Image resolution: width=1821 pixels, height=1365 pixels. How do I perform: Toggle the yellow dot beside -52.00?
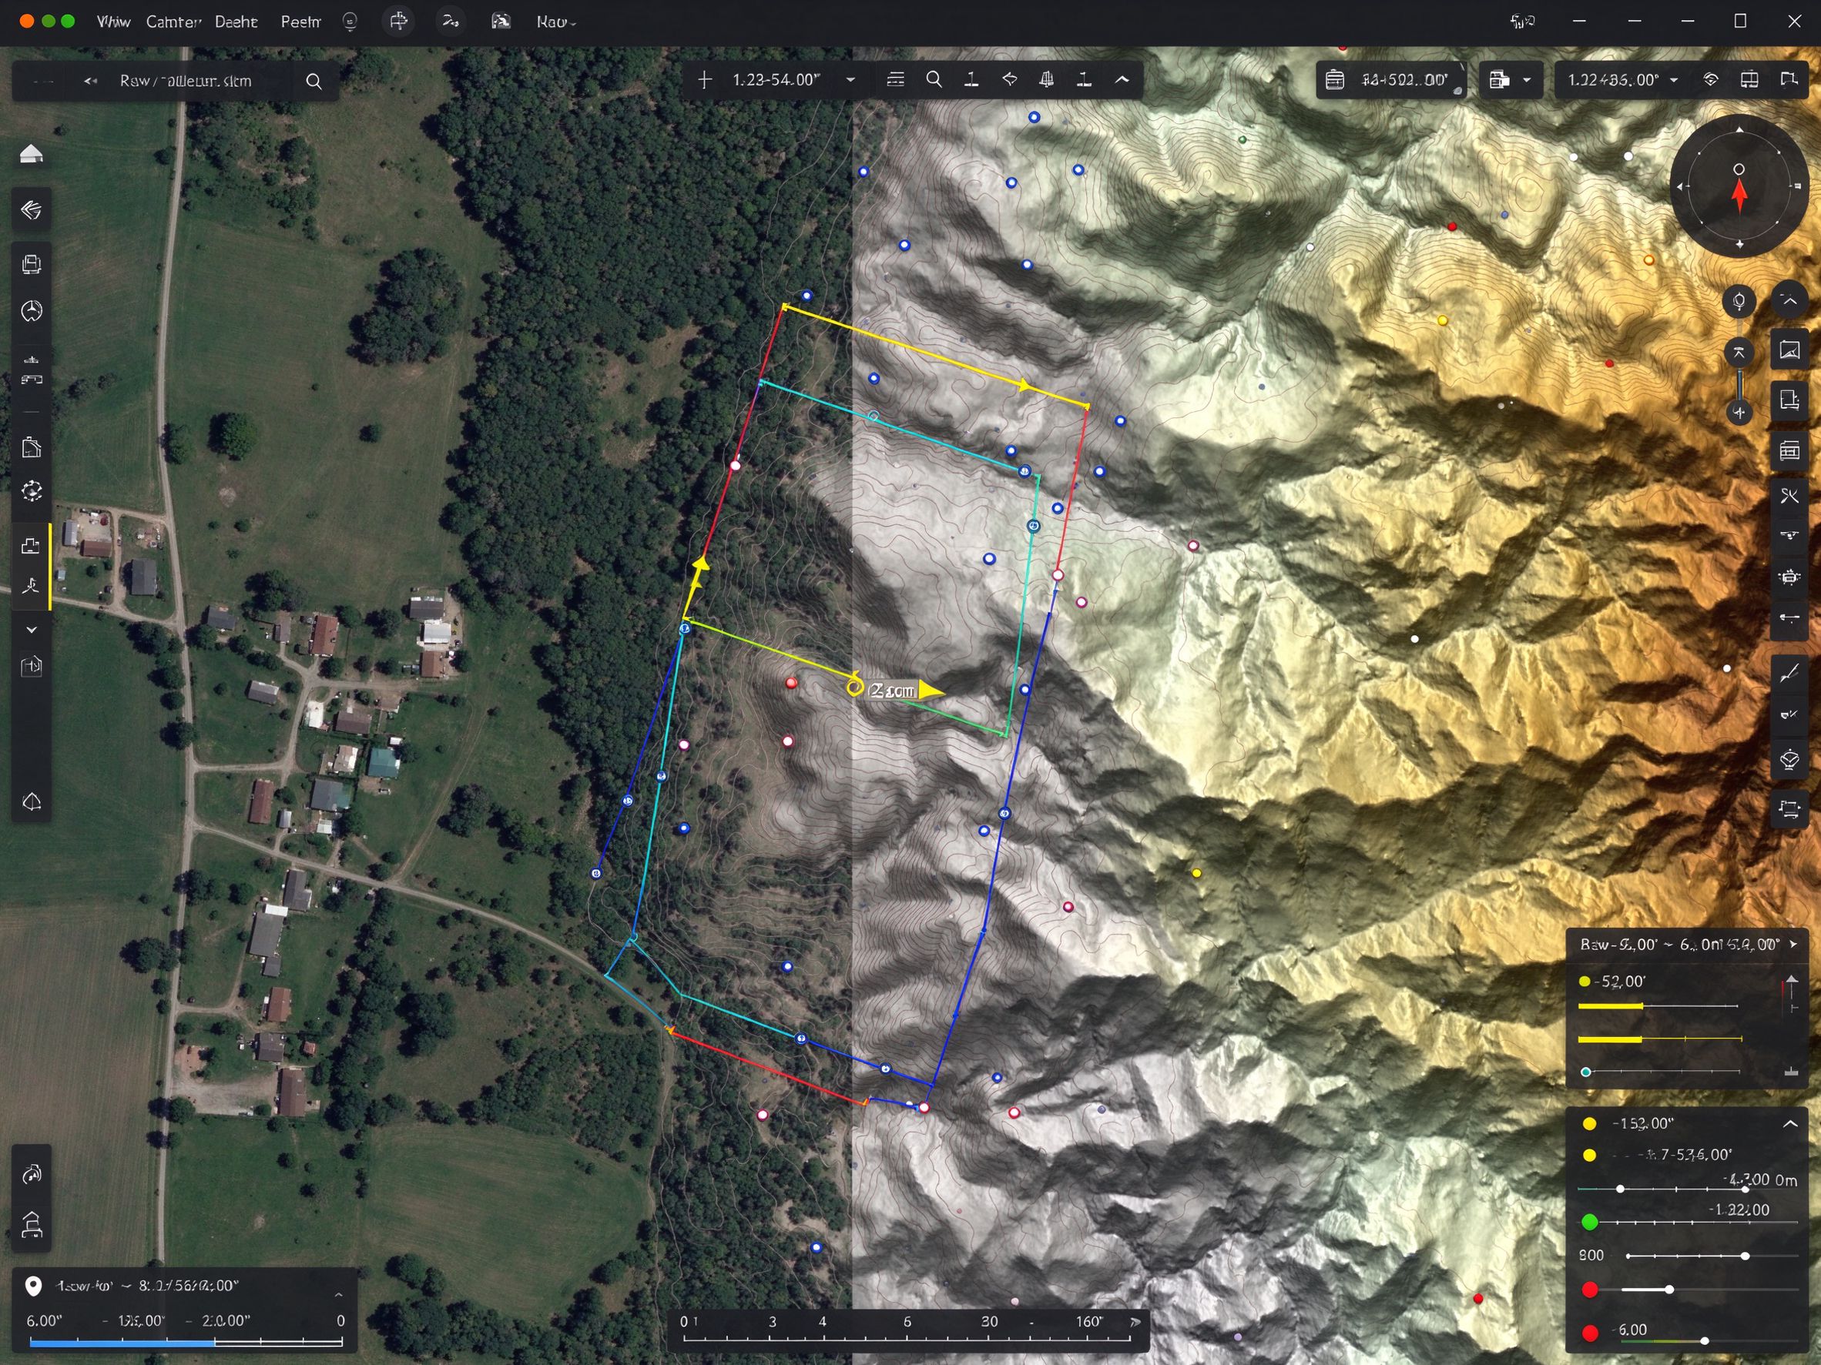pos(1585,982)
